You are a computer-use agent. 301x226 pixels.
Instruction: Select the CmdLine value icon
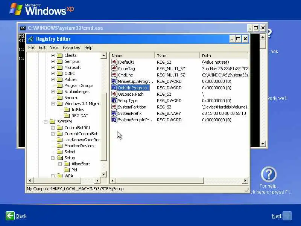(114, 75)
